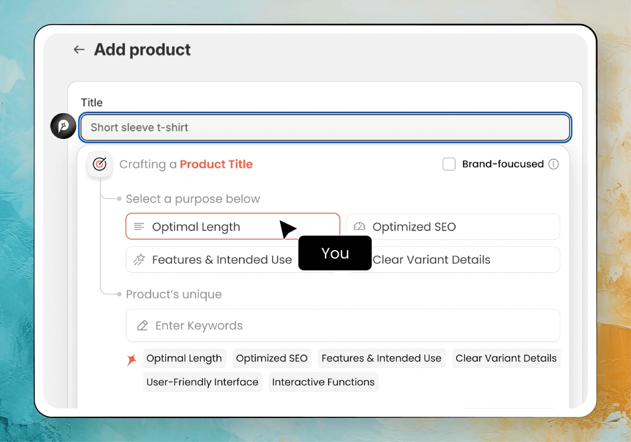Select the Optimal Length purpose option
This screenshot has width=631, height=442.
(x=208, y=227)
